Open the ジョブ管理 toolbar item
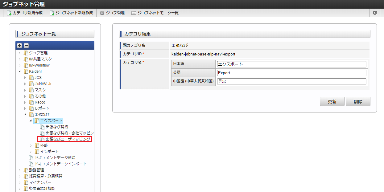 click(112, 13)
